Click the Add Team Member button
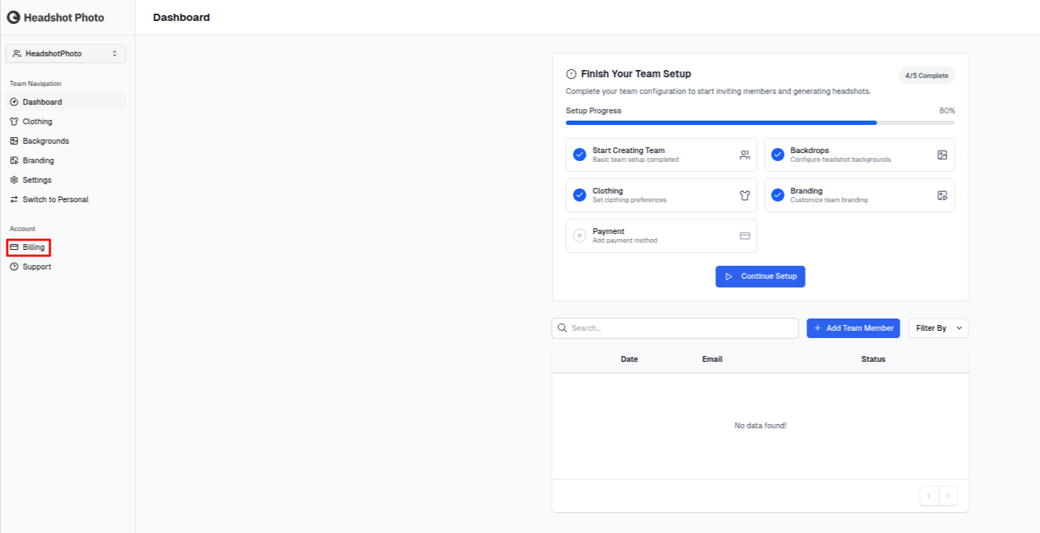The image size is (1040, 533). tap(853, 328)
